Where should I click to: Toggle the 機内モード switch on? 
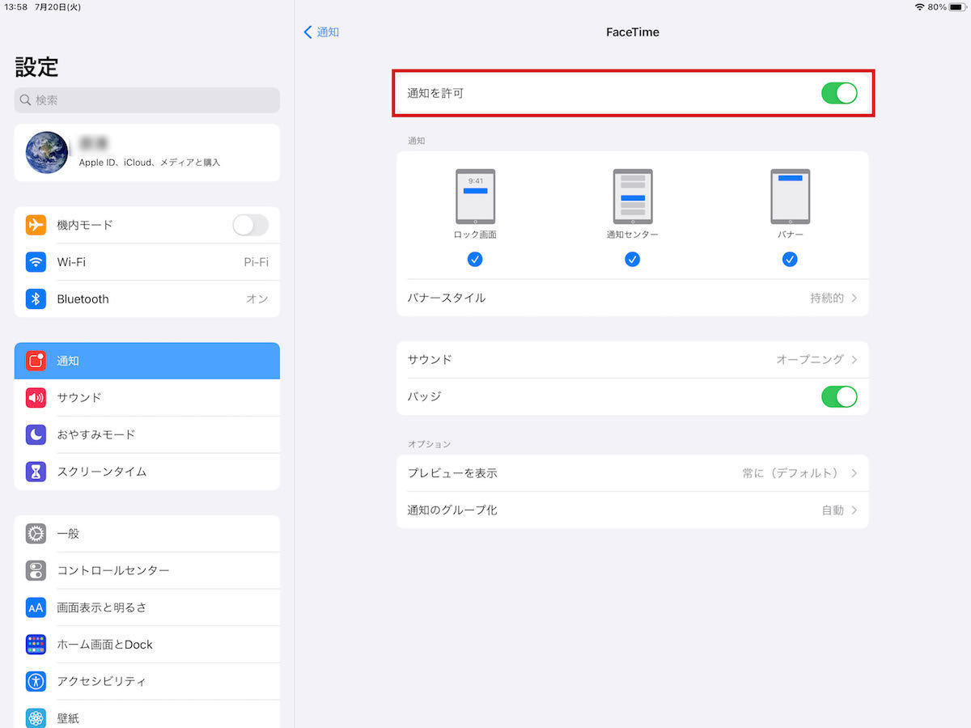coord(250,225)
